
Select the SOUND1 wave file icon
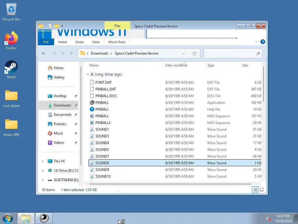pos(92,129)
